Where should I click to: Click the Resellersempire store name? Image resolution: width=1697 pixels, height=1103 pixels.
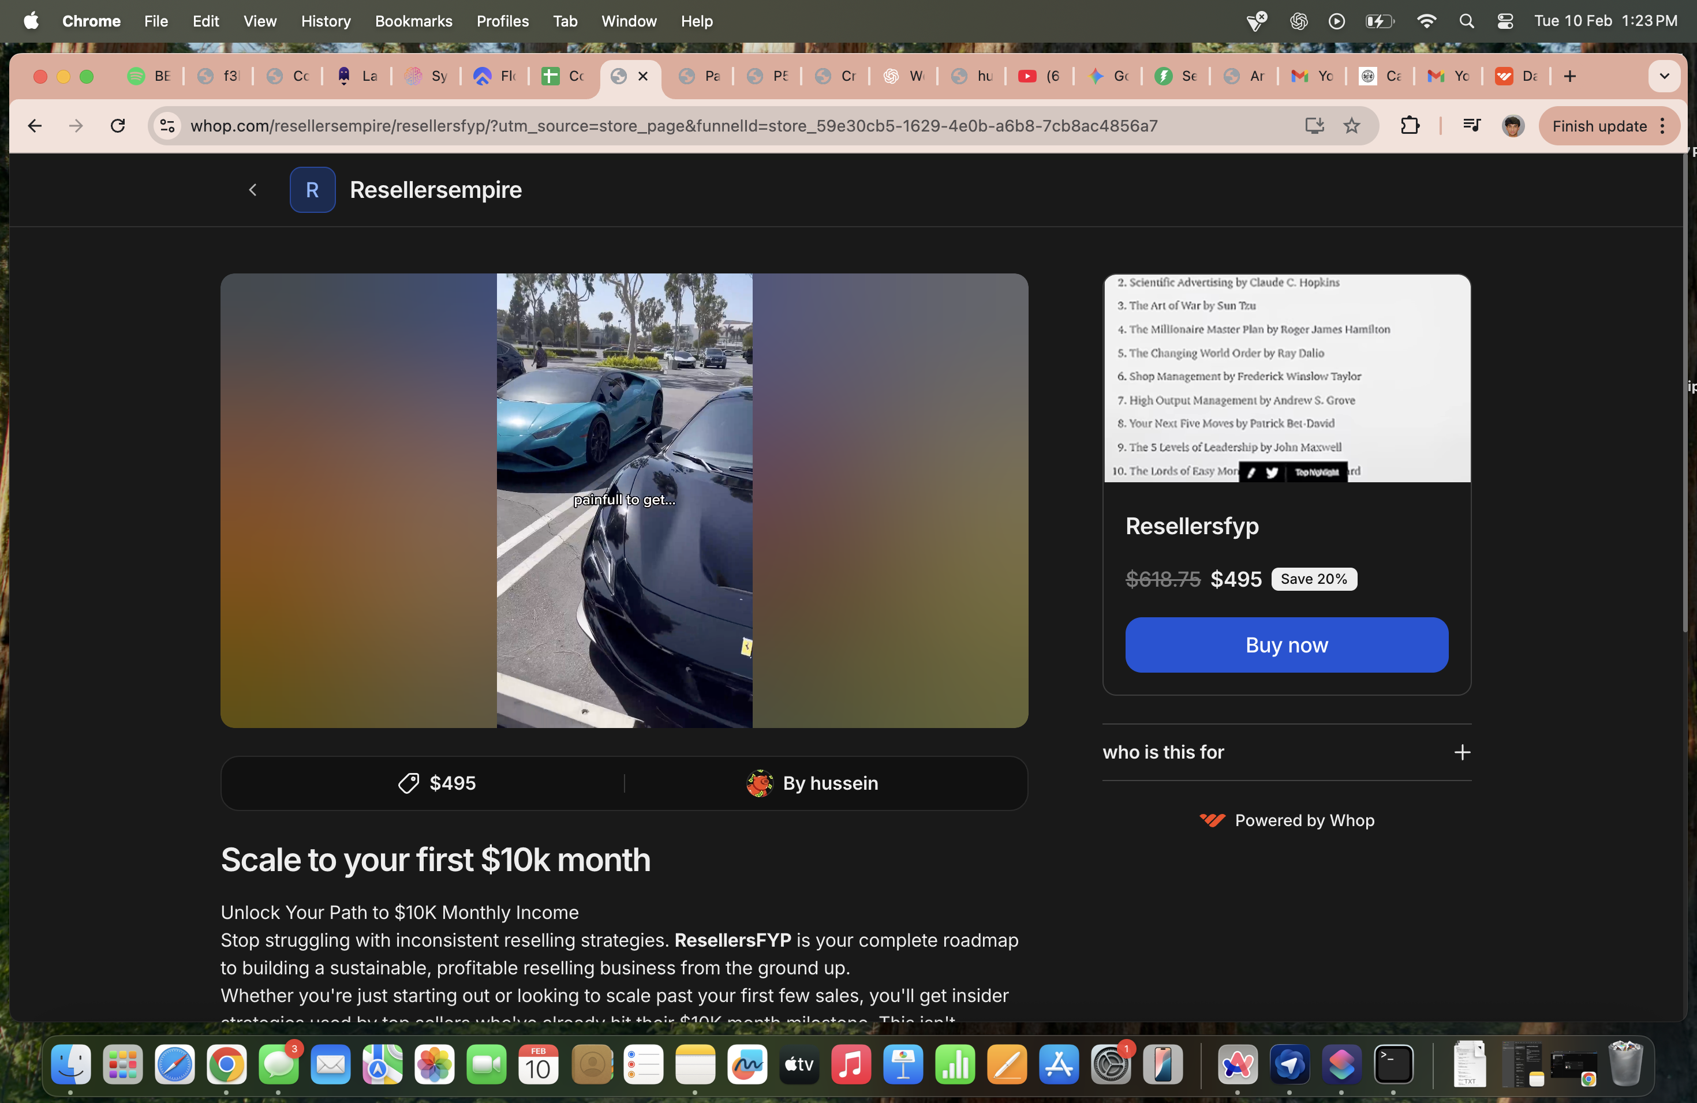[x=436, y=190]
